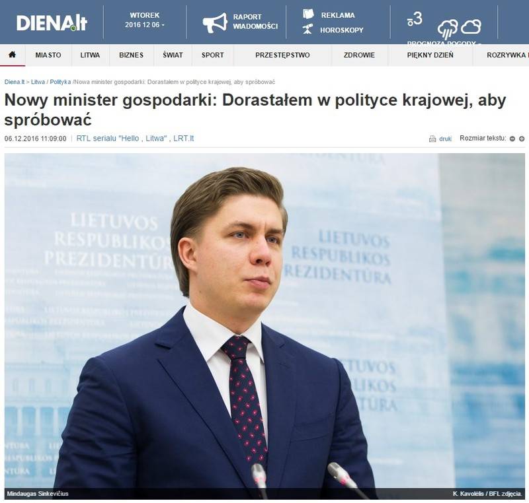This screenshot has width=529, height=503.
Task: Click the home icon in navigation bar
Action: pos(12,55)
